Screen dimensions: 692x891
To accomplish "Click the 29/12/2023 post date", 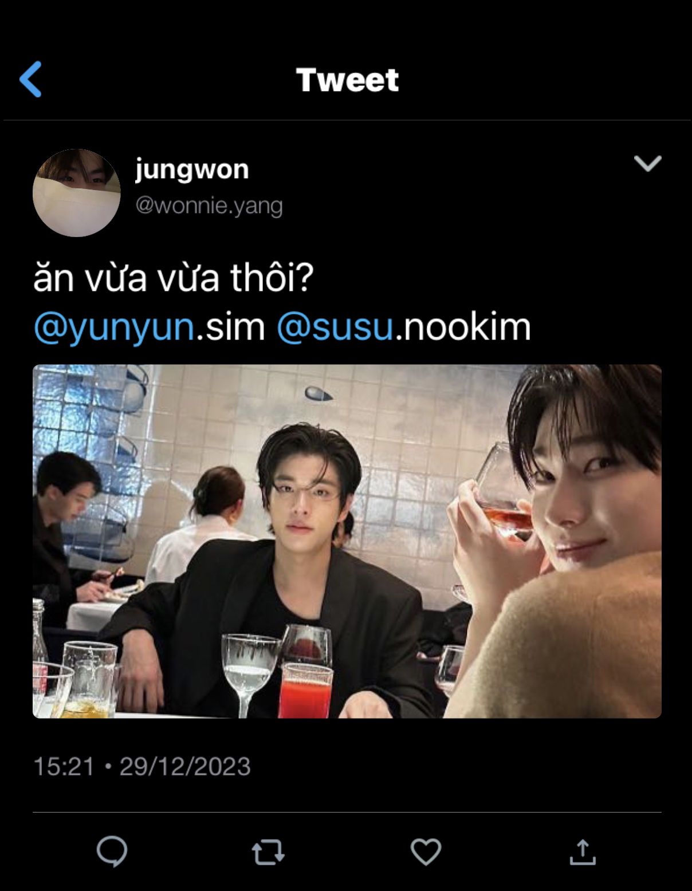I will (x=185, y=766).
